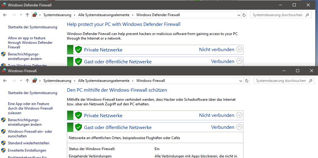Collapse Gast oder öffentliche Netzwerke in Windows-Firewall window

coord(239,127)
